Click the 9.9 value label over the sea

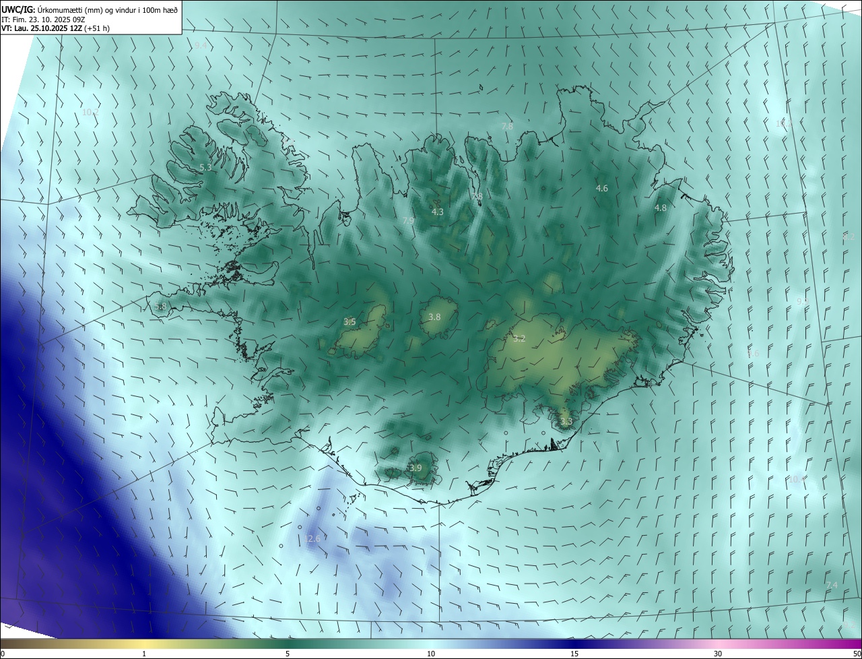(803, 301)
